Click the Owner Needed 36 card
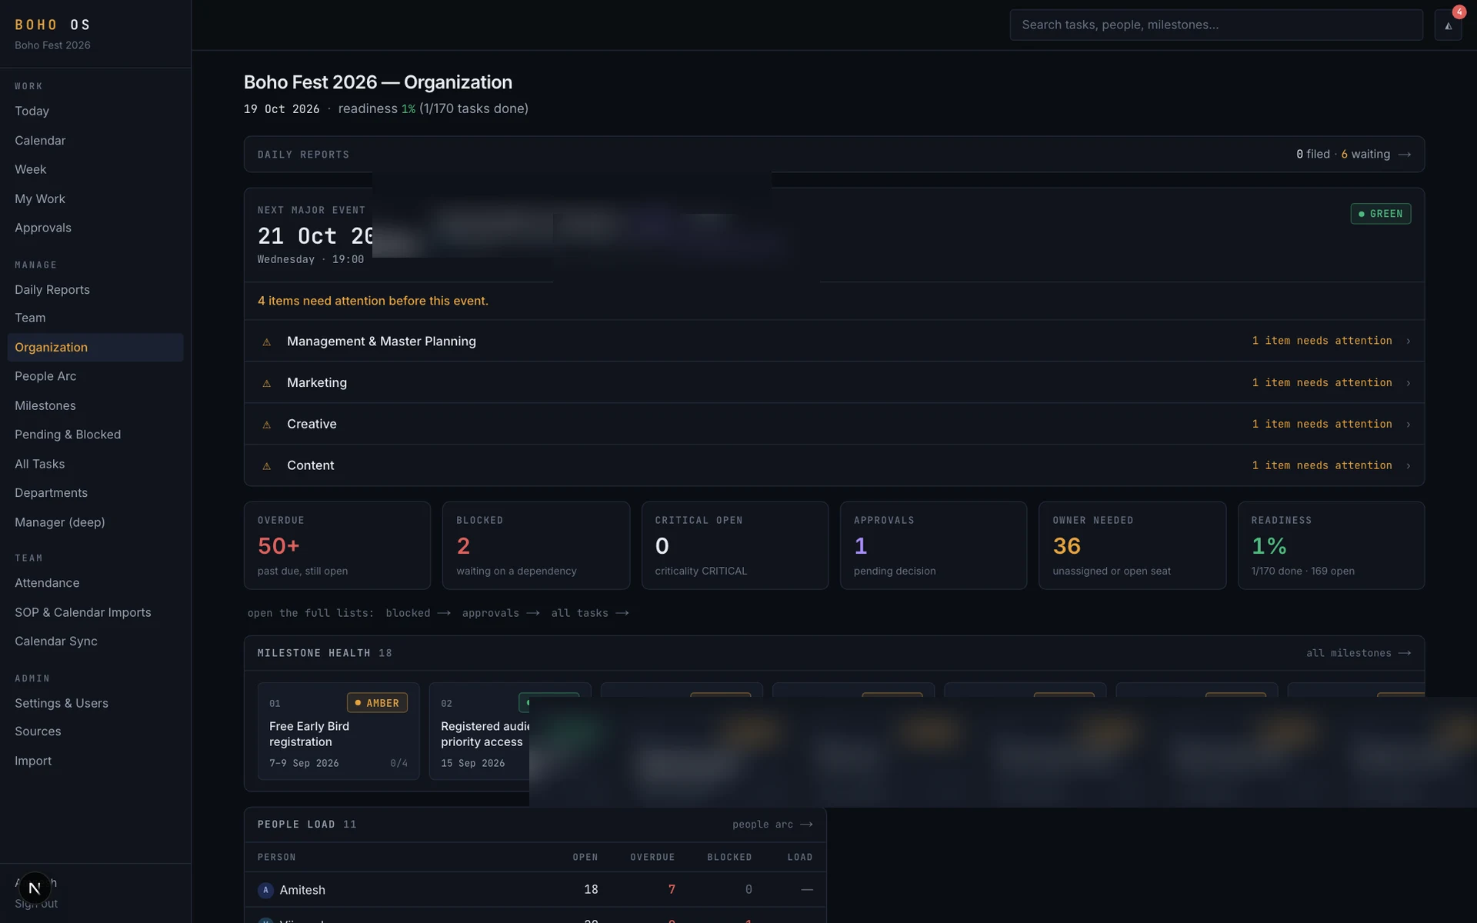Image resolution: width=1477 pixels, height=923 pixels. tap(1132, 545)
